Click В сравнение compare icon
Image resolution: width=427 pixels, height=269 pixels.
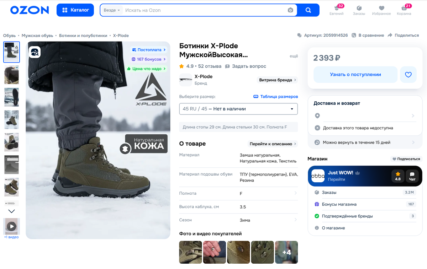coord(368,35)
